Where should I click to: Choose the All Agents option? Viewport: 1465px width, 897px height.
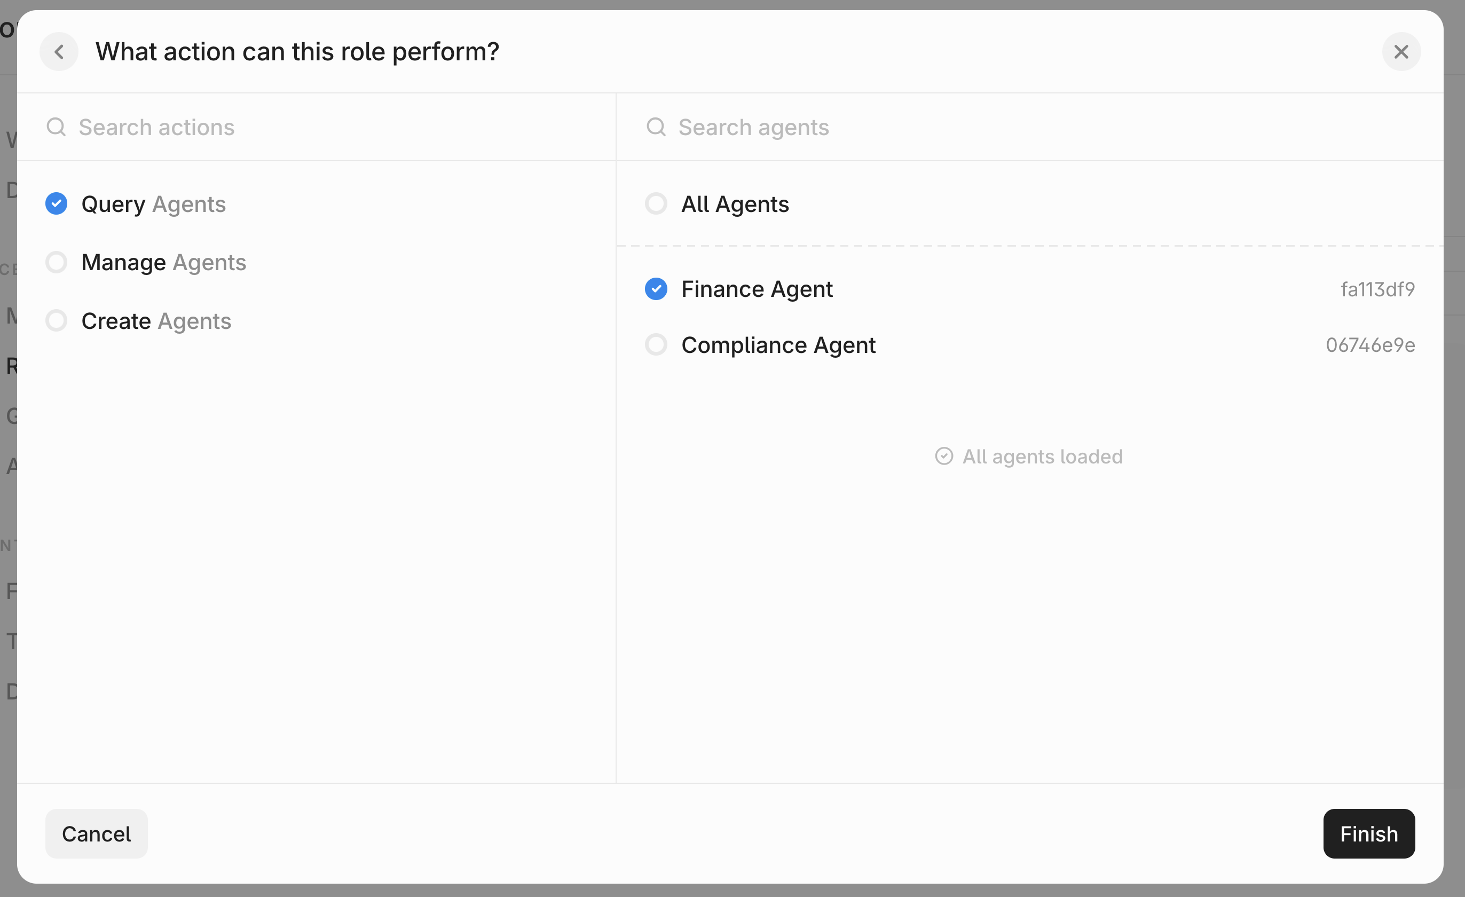point(656,203)
